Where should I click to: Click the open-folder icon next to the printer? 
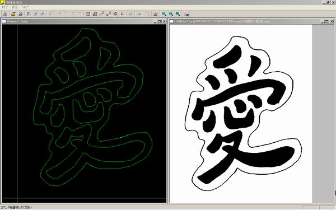coord(13,14)
